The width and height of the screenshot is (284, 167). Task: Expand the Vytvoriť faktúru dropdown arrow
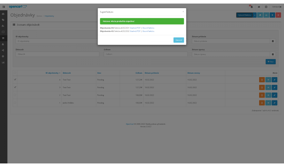pos(255,15)
